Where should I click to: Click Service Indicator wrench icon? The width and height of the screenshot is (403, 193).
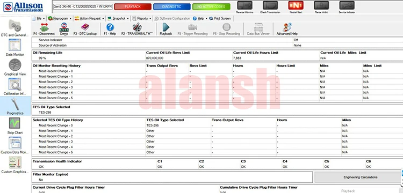click(x=347, y=5)
